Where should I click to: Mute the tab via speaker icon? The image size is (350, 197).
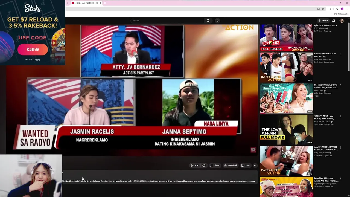click(97, 3)
